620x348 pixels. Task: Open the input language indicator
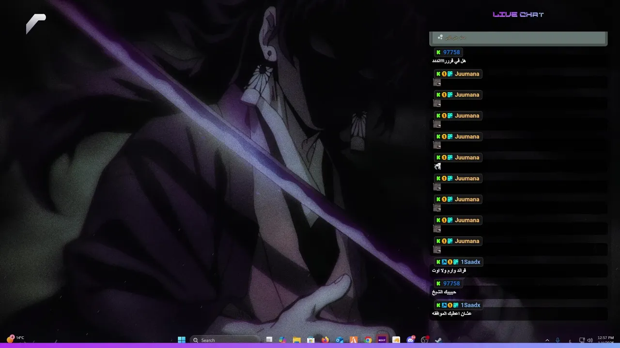pyautogui.click(x=570, y=340)
